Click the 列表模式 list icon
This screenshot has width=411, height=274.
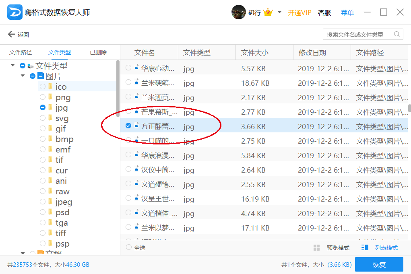365,247
